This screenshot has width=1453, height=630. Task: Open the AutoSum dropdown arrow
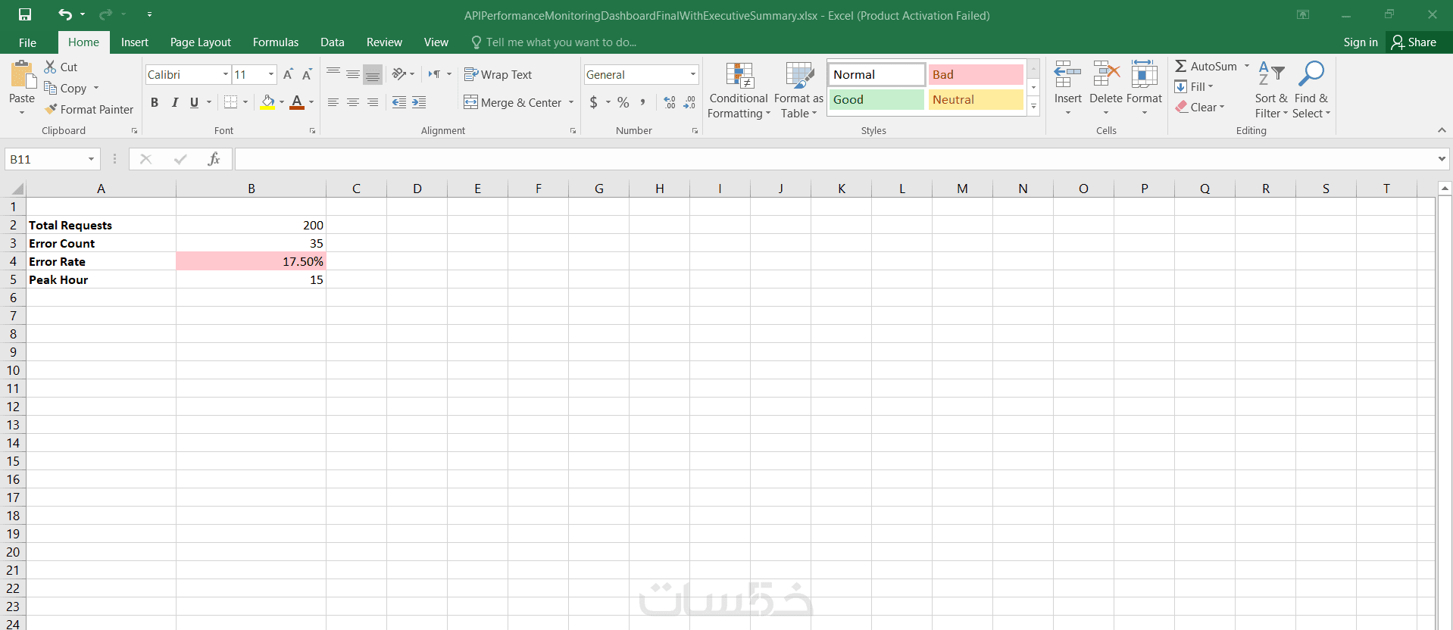pos(1246,66)
